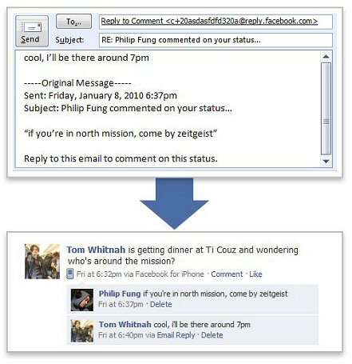This screenshot has width=352, height=364.
Task: Select the Subject line text field
Action: pyautogui.click(x=216, y=40)
